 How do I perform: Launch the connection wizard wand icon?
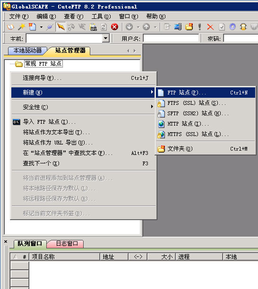click(22, 27)
